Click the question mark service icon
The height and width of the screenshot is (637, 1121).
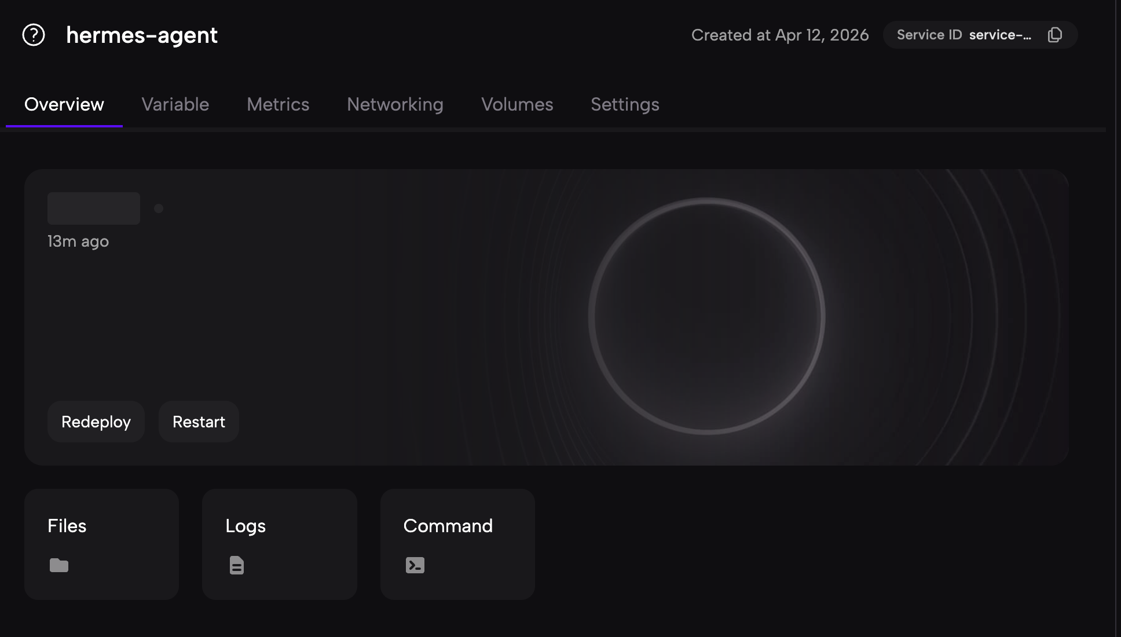click(x=34, y=35)
